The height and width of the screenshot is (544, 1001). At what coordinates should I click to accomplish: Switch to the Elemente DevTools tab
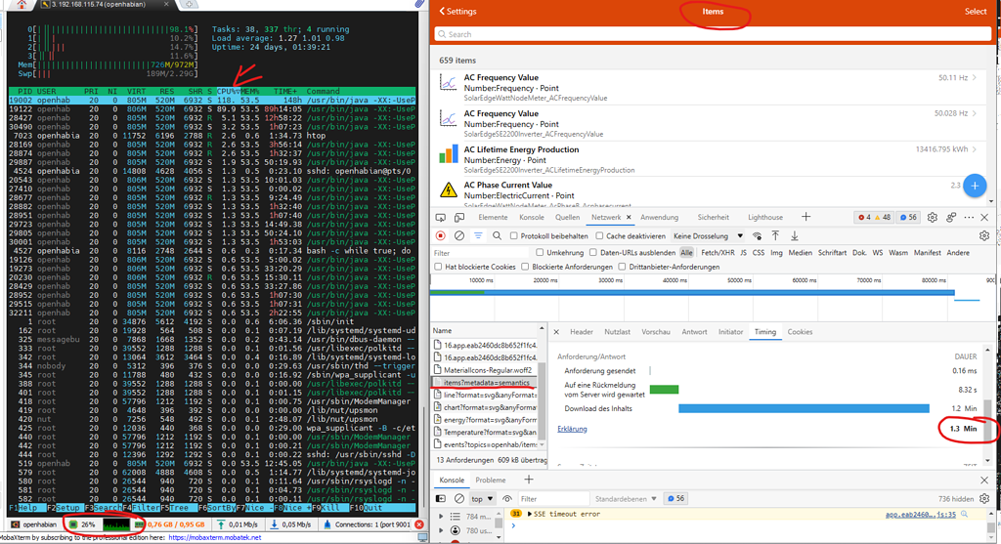coord(493,218)
